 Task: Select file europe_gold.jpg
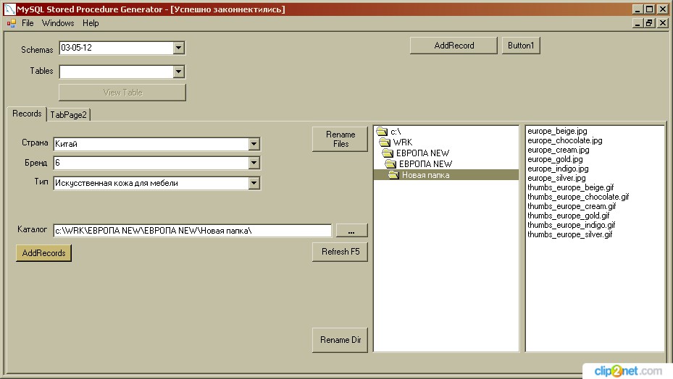click(555, 160)
